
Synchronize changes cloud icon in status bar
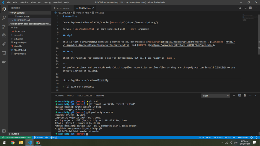click(x=47, y=137)
